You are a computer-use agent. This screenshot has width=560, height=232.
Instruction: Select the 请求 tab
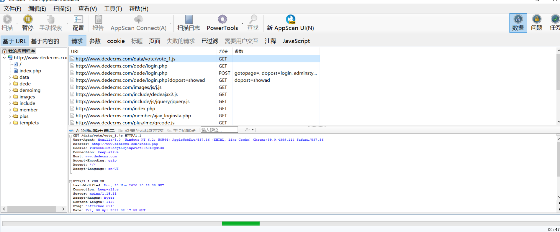[x=77, y=41]
